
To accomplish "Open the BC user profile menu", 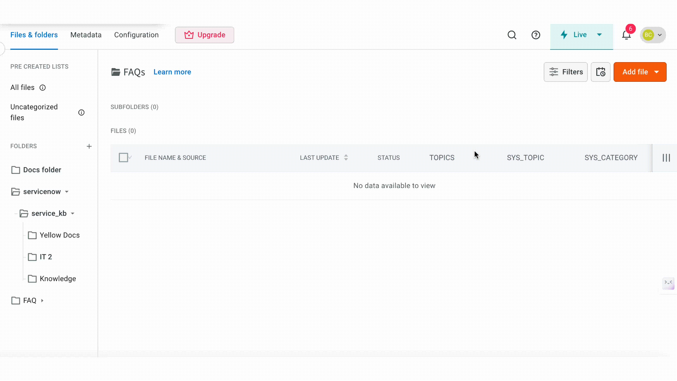I will [653, 35].
